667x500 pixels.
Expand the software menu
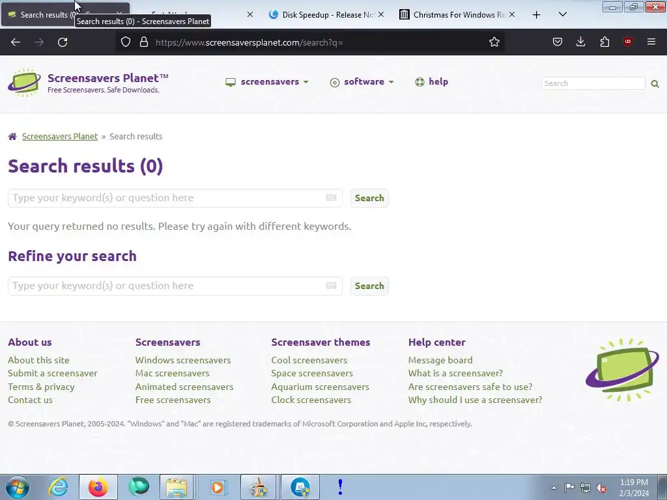click(x=362, y=81)
